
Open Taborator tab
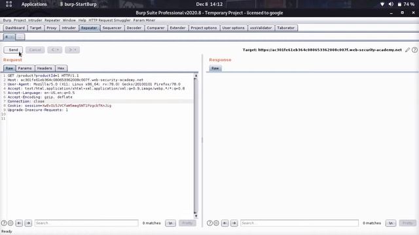point(286,28)
